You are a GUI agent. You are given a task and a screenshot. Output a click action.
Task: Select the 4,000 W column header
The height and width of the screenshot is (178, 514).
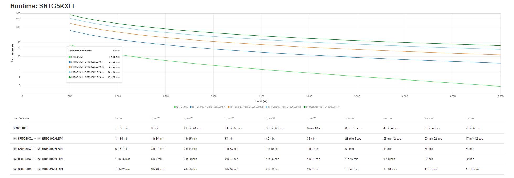[388, 118]
